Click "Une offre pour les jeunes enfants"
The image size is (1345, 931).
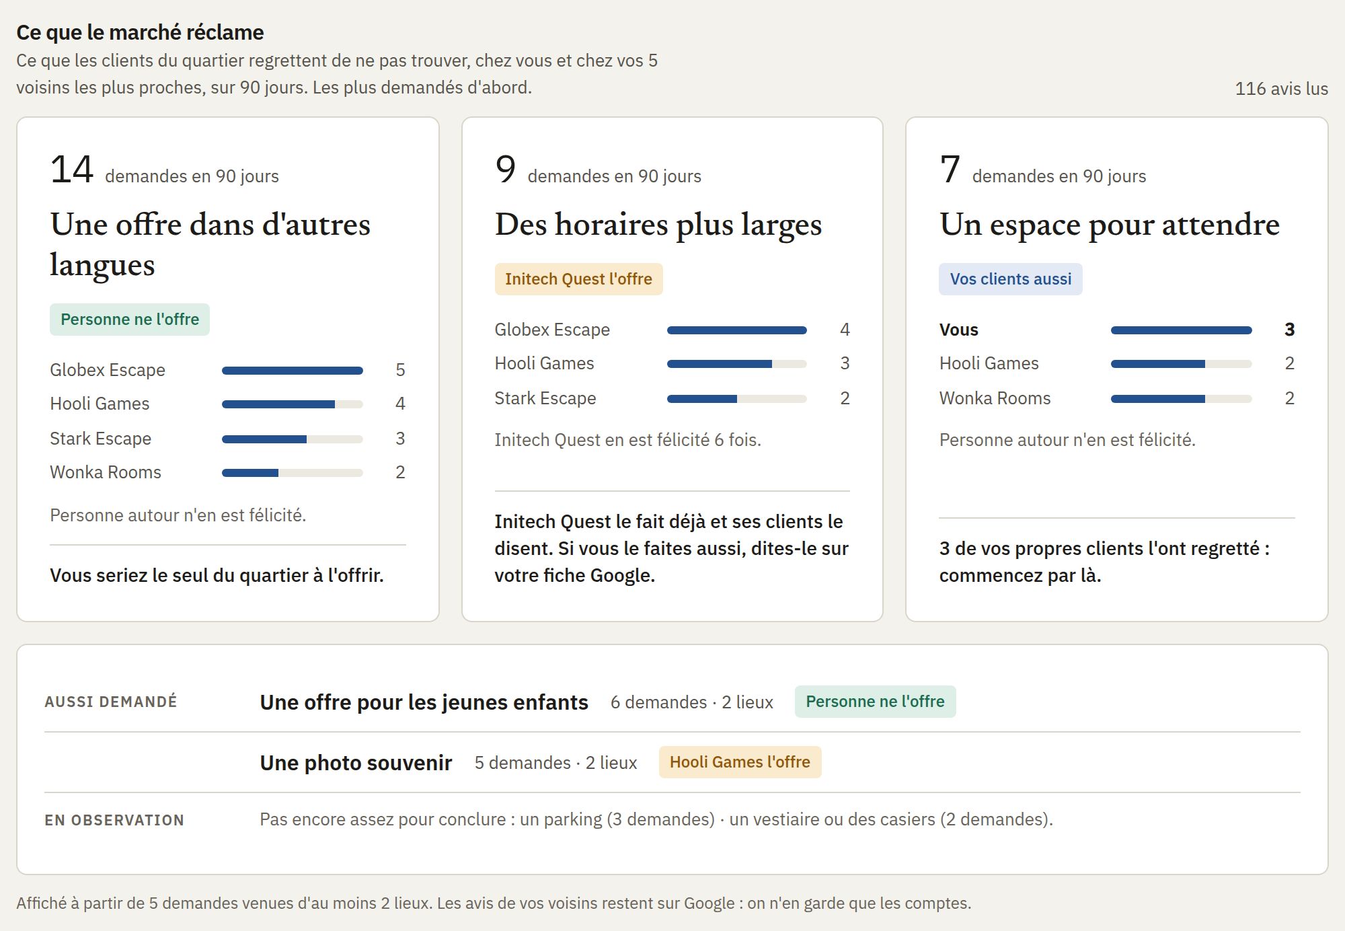tap(424, 702)
